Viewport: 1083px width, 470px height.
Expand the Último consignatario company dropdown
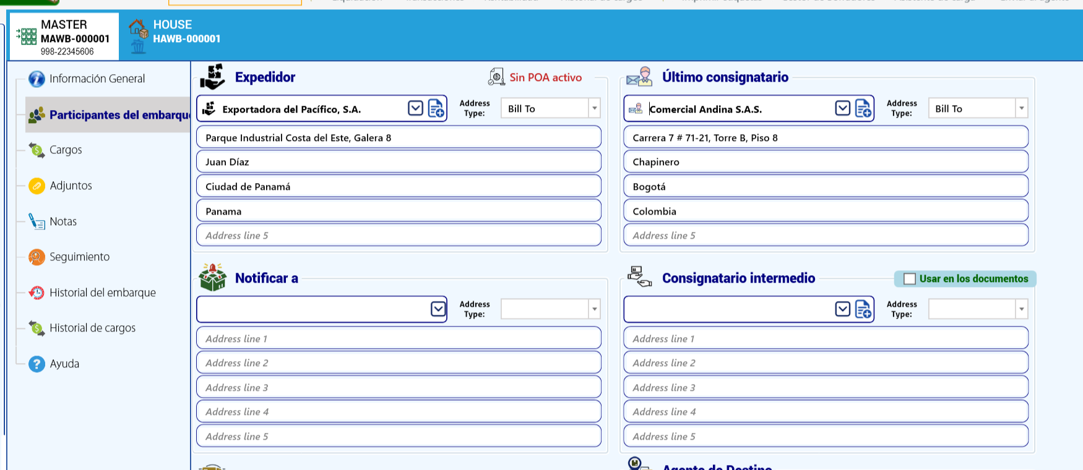842,109
